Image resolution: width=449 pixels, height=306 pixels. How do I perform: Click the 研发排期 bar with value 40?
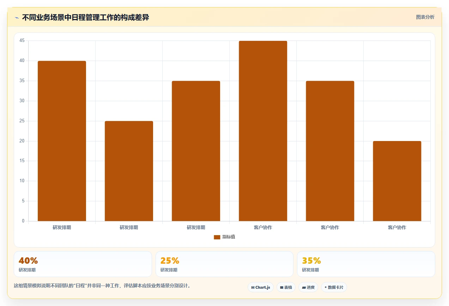[62, 141]
